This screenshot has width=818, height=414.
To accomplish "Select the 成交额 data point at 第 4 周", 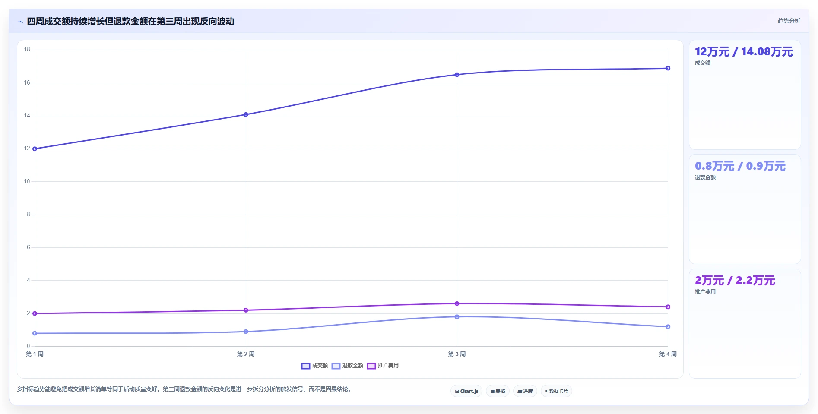I will [x=668, y=68].
